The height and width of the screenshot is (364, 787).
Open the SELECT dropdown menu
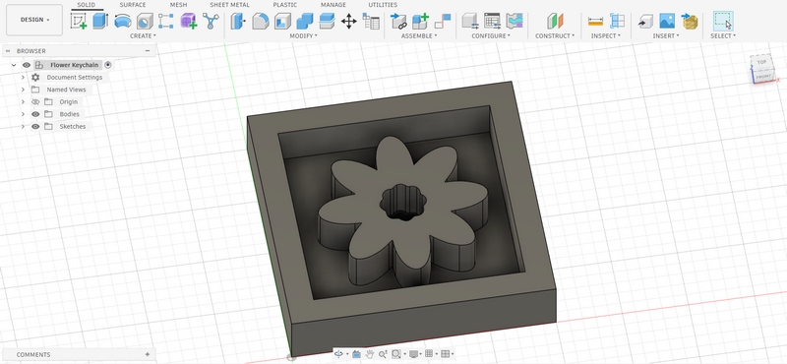(x=723, y=36)
